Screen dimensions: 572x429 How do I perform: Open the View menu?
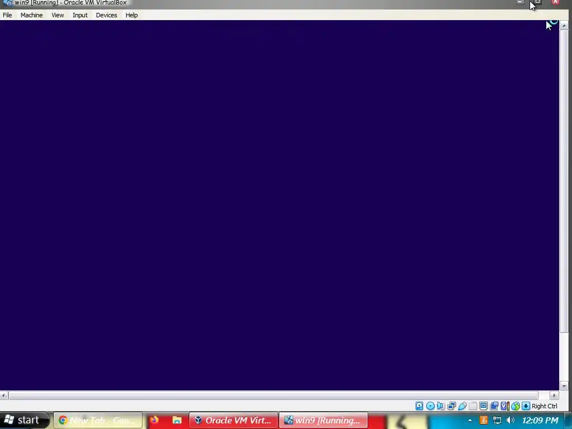58,15
